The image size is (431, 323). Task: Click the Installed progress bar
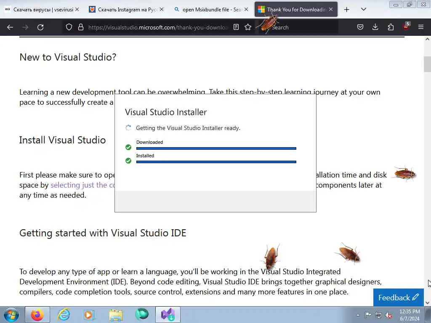216,162
